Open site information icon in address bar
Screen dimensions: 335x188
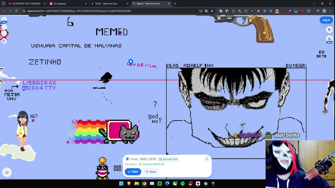point(24,11)
